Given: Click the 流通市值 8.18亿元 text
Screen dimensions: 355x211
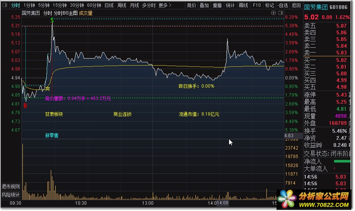Looking at the screenshot, I should (199, 114).
